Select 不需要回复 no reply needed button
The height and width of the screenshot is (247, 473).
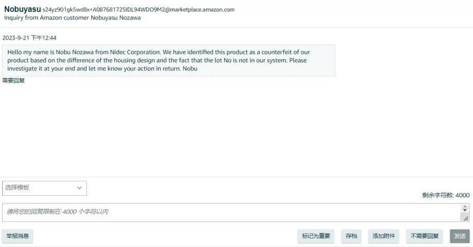(x=425, y=236)
